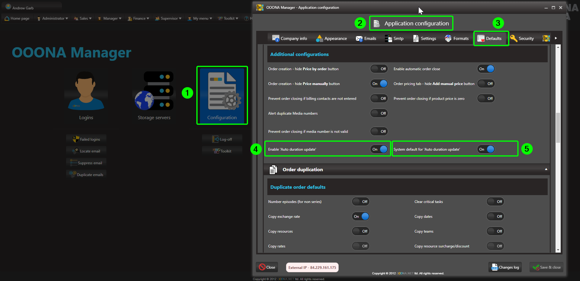The width and height of the screenshot is (580, 281).
Task: Click the External IP address field
Action: tap(312, 267)
